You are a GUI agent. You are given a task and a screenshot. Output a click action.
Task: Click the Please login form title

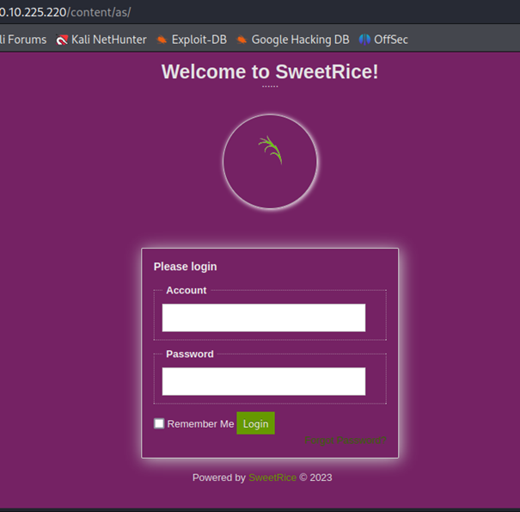(x=185, y=267)
